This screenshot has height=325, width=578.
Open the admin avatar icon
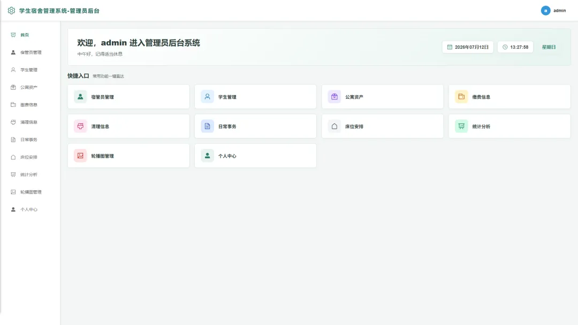click(545, 11)
